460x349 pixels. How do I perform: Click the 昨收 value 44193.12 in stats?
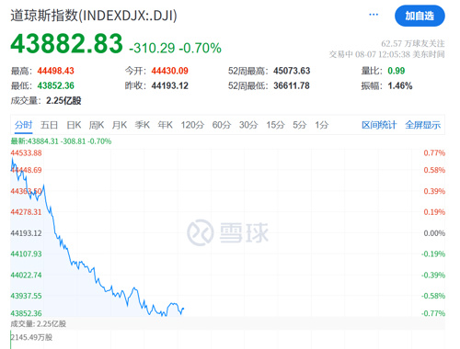[169, 85]
